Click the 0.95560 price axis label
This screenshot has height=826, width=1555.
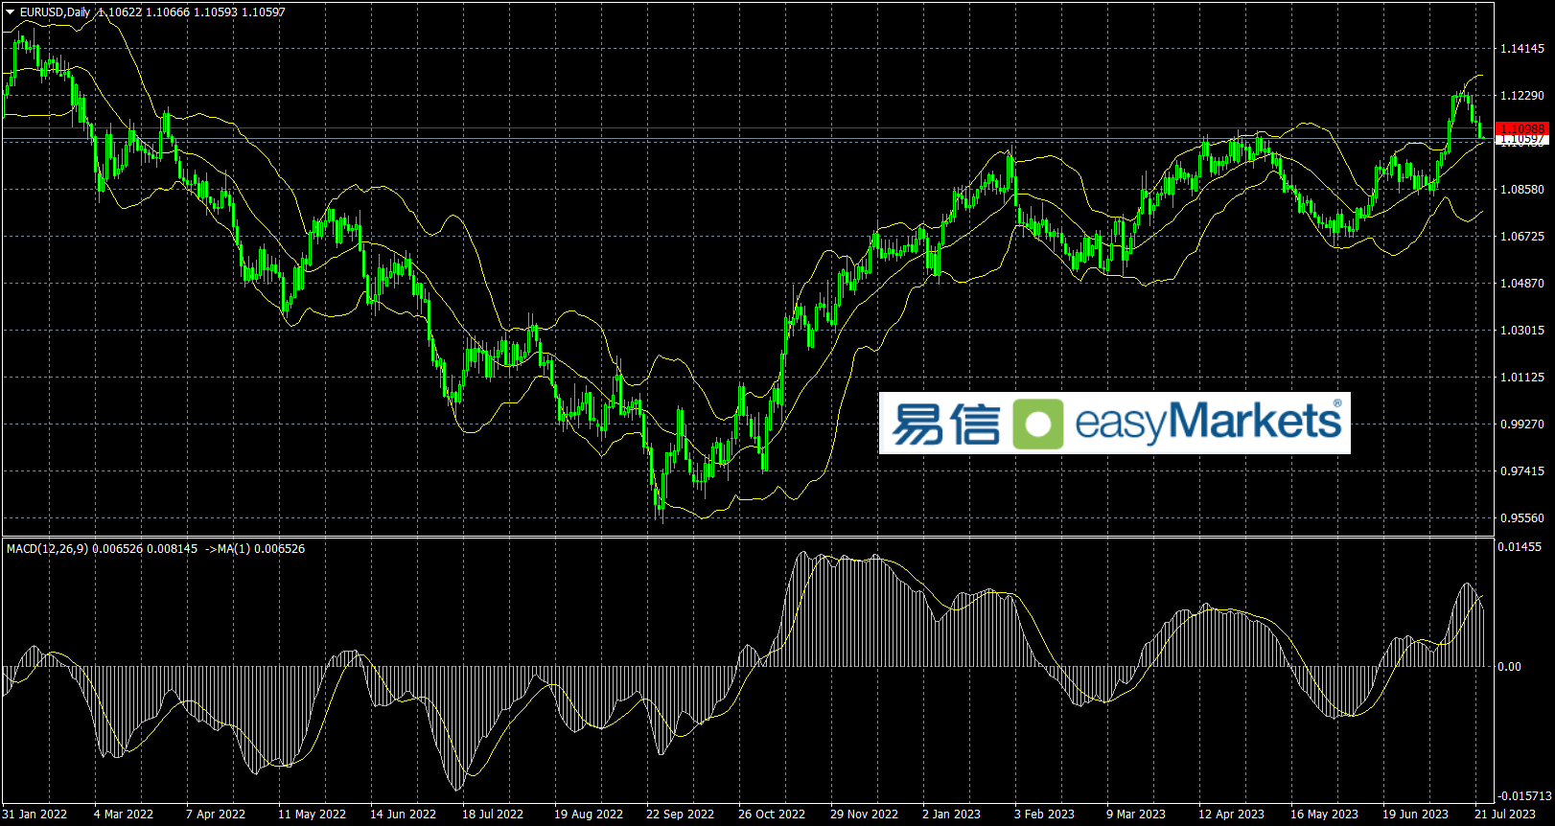point(1522,518)
